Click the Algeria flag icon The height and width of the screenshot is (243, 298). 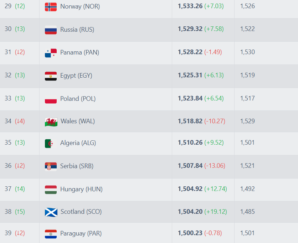[51, 143]
